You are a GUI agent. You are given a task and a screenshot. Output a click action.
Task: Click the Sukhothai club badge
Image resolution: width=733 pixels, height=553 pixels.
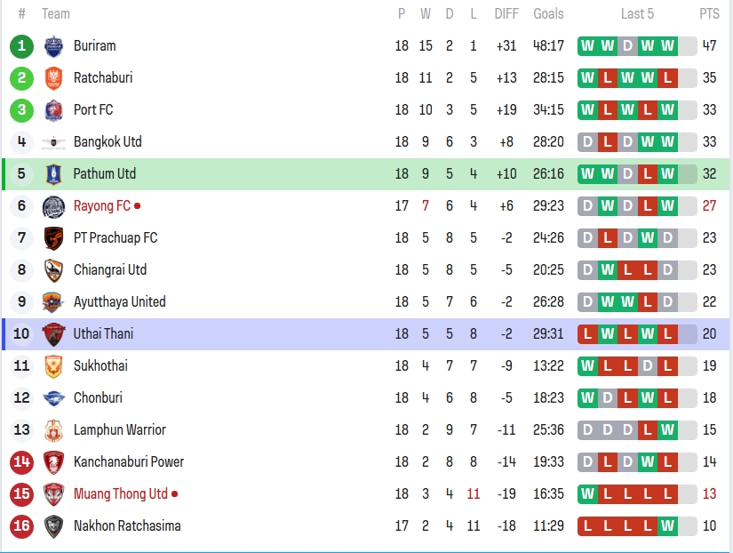(x=53, y=366)
